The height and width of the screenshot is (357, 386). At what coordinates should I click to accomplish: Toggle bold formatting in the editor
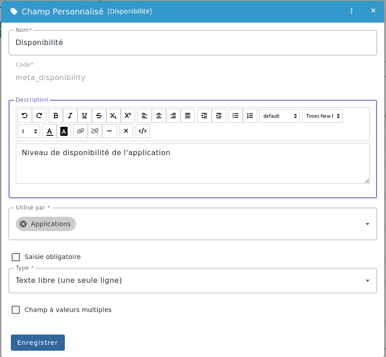(x=56, y=116)
